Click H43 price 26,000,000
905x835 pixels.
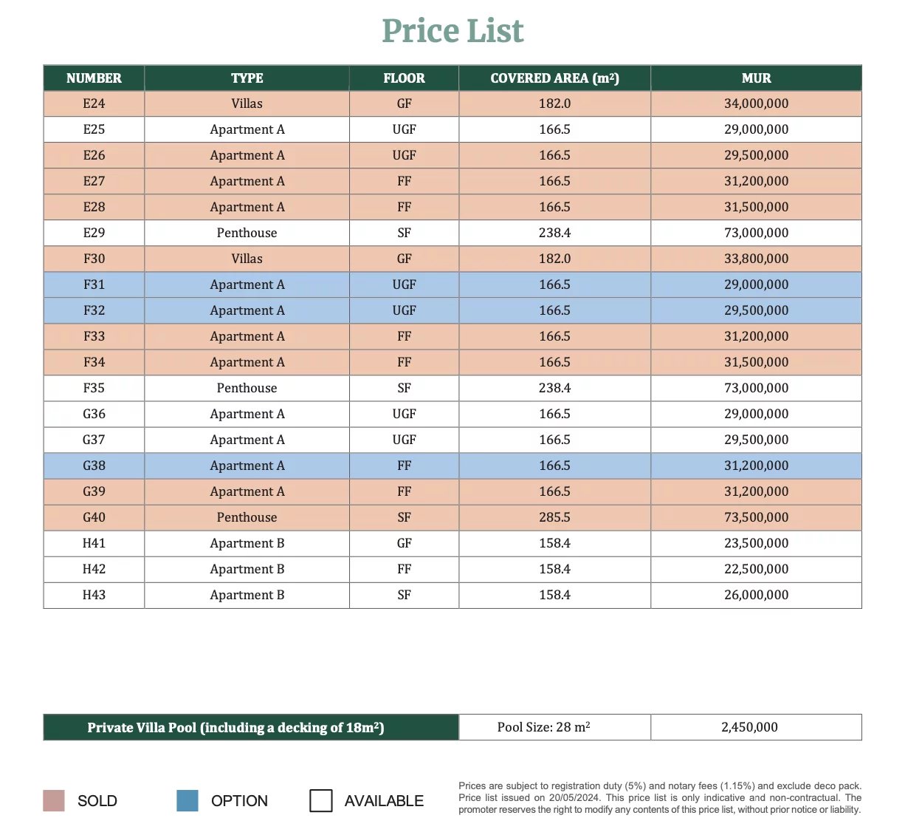(756, 595)
